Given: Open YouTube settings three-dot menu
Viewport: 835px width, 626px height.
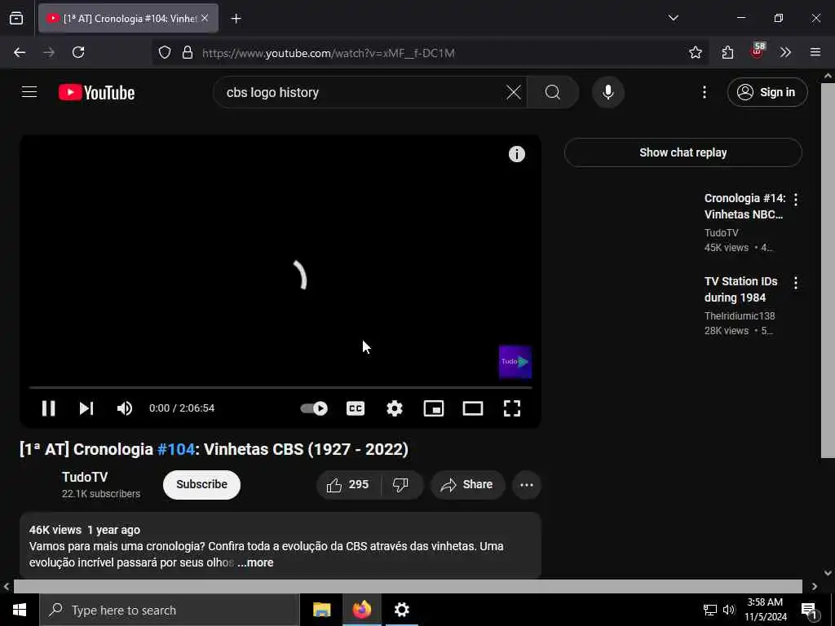Looking at the screenshot, I should [704, 92].
